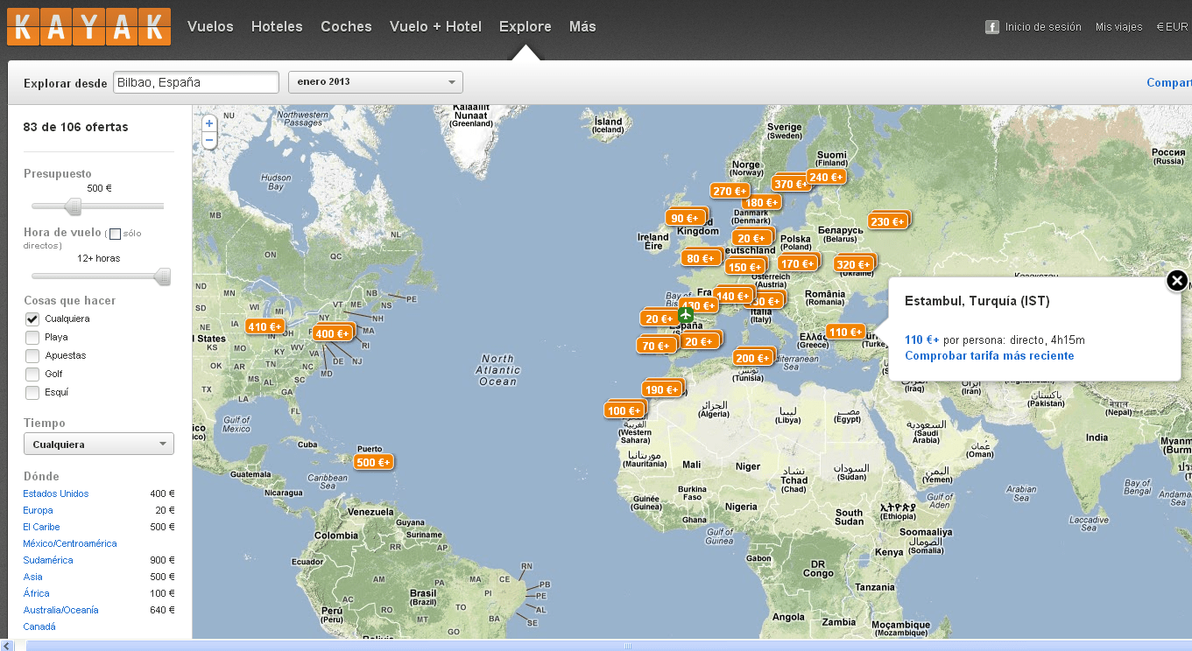Image resolution: width=1192 pixels, height=651 pixels.
Task: Open the EUR currency selector
Action: 1172,27
